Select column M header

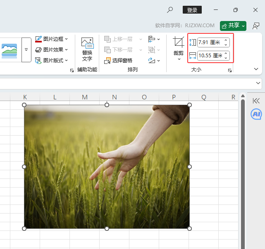click(84, 97)
